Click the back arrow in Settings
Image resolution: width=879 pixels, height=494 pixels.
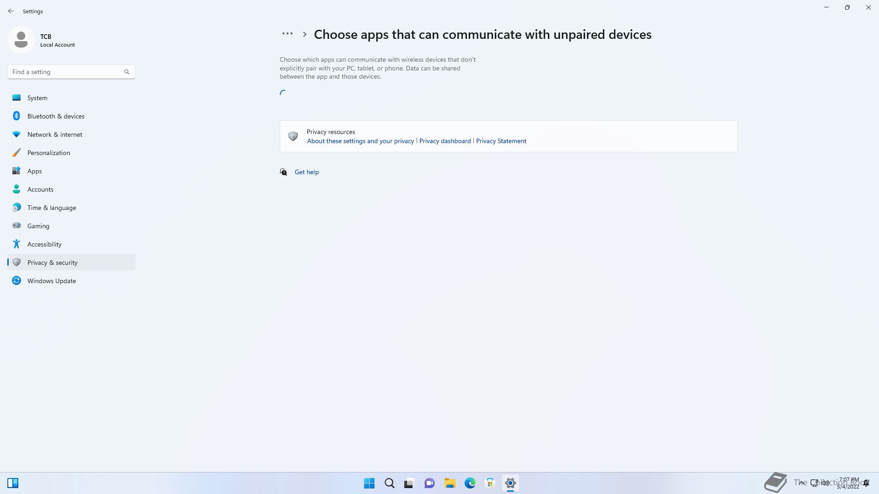tap(11, 11)
